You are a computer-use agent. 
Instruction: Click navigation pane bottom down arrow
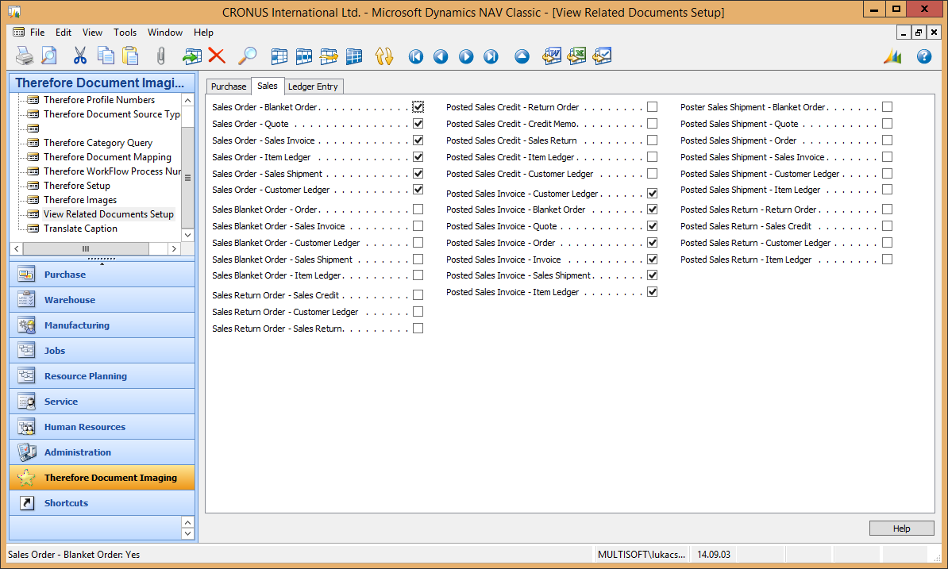point(187,533)
